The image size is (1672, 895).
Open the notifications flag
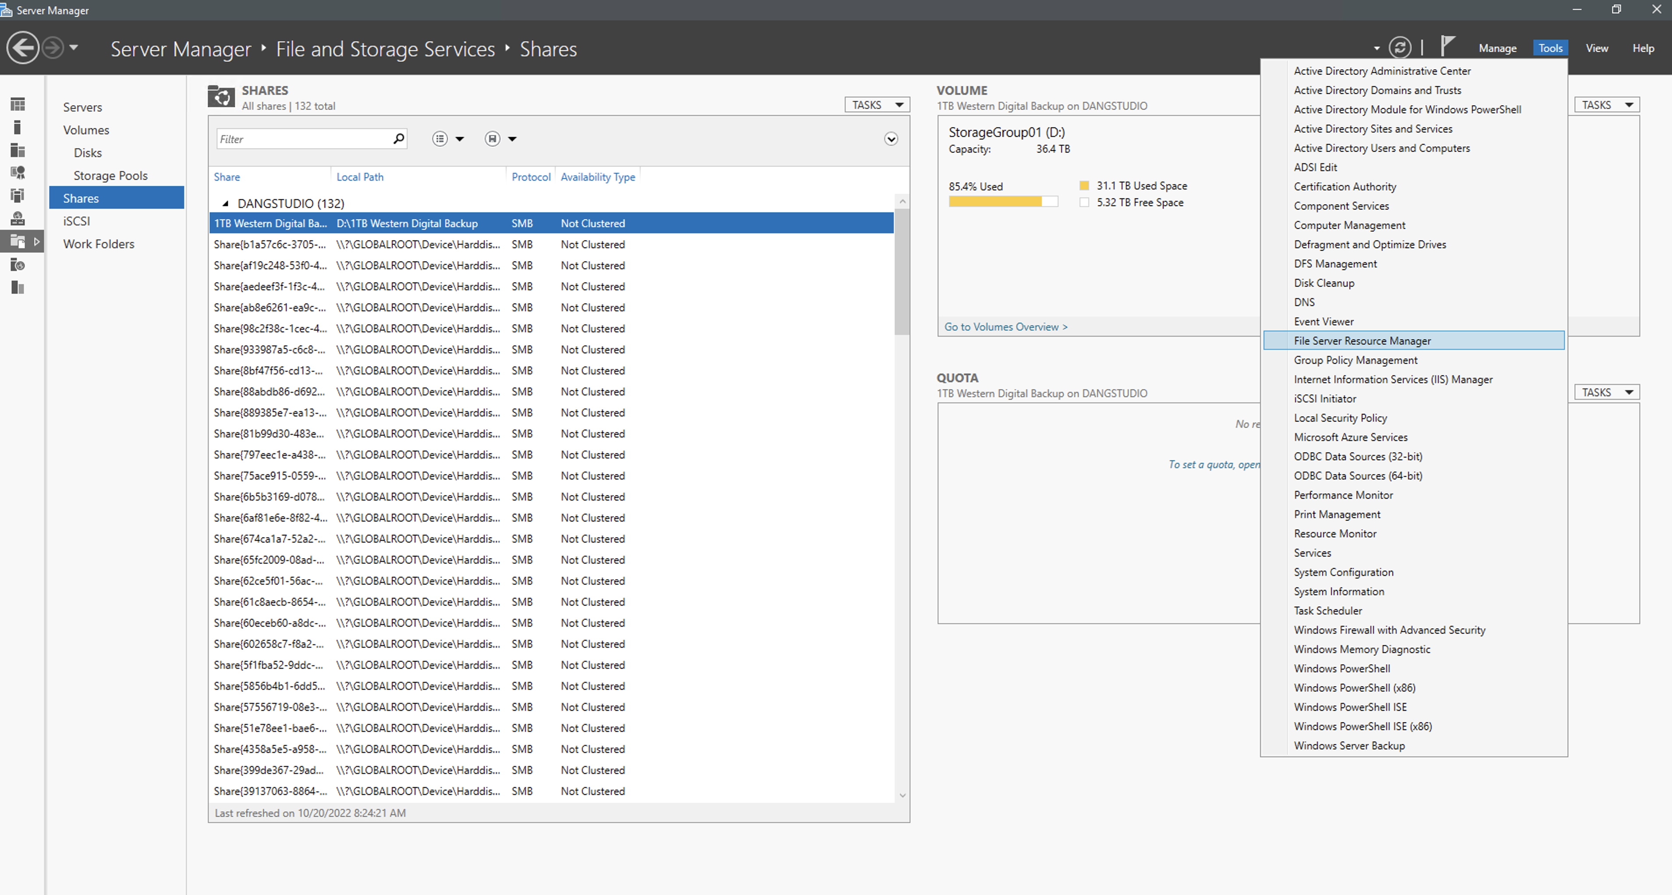click(x=1447, y=46)
